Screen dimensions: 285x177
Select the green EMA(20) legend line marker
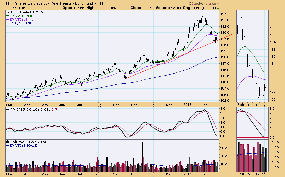tap(8, 16)
